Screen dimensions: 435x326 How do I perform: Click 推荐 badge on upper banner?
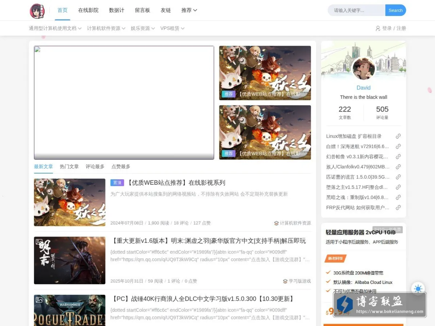pyautogui.click(x=228, y=94)
